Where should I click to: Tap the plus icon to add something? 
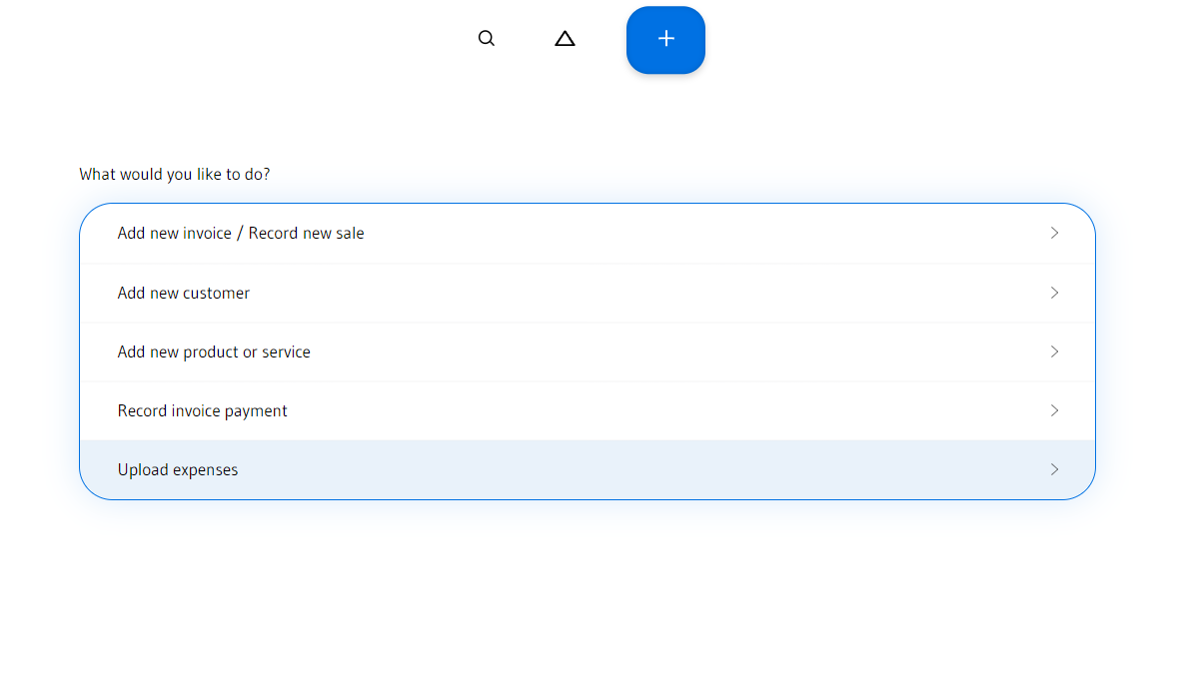pos(665,40)
